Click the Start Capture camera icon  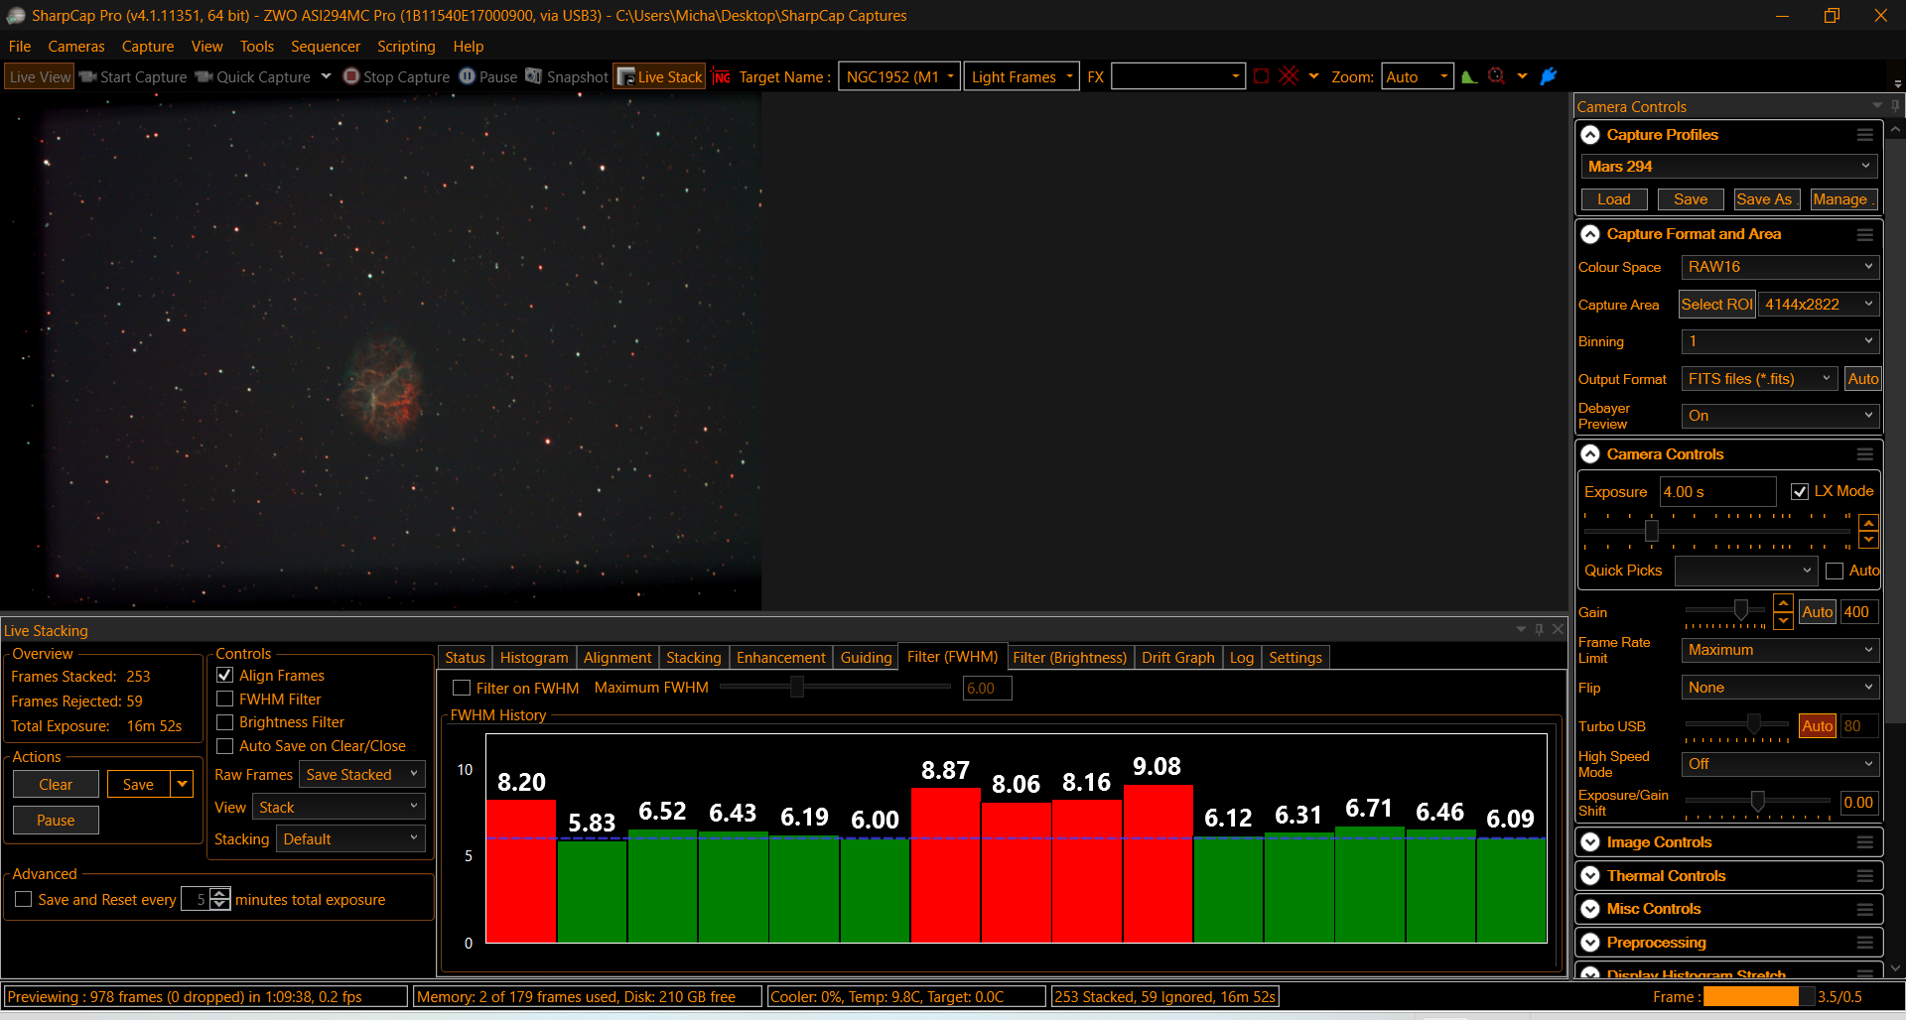(x=87, y=76)
